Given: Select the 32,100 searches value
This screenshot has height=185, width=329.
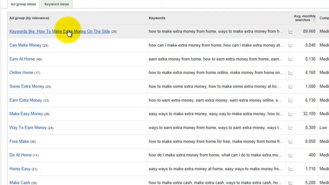Looking at the screenshot, I should point(309,114).
